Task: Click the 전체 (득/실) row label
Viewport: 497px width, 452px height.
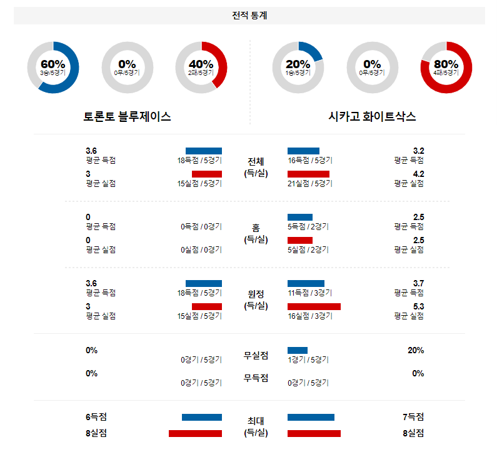Action: click(x=256, y=167)
